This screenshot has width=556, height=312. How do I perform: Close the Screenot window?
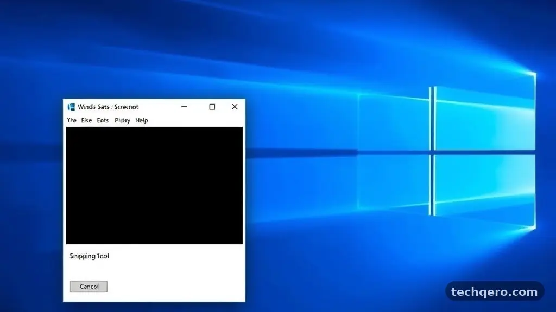[235, 107]
